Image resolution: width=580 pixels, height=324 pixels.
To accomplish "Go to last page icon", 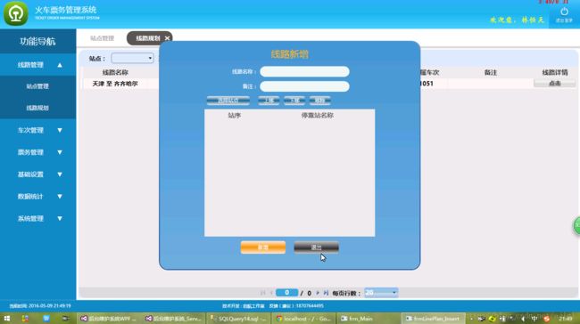I will pyautogui.click(x=326, y=293).
